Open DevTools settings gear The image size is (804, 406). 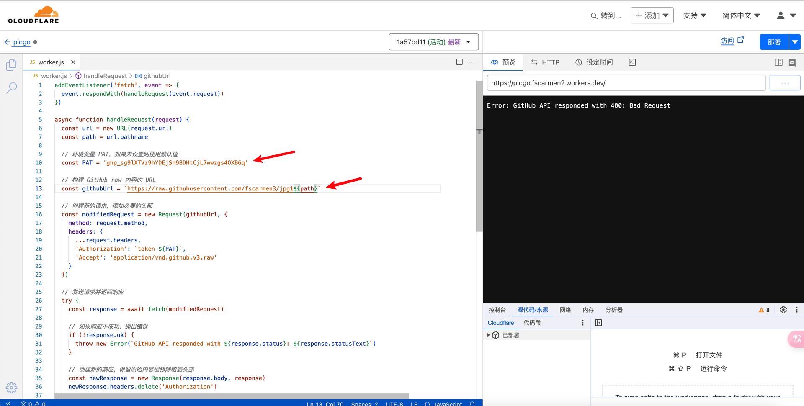pos(783,310)
